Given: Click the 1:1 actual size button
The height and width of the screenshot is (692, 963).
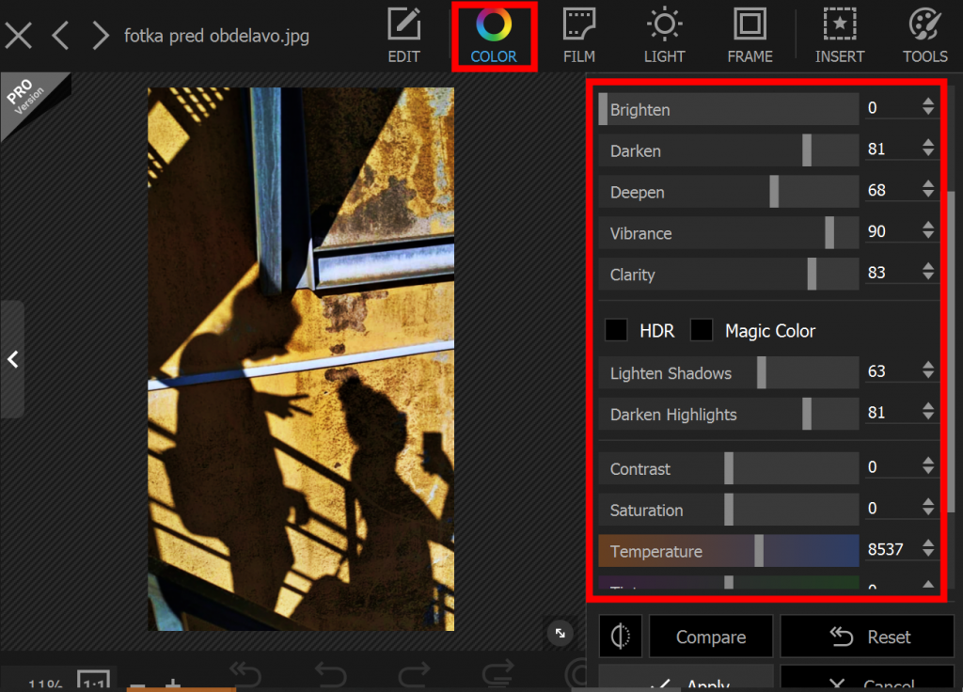Looking at the screenshot, I should coord(93,681).
